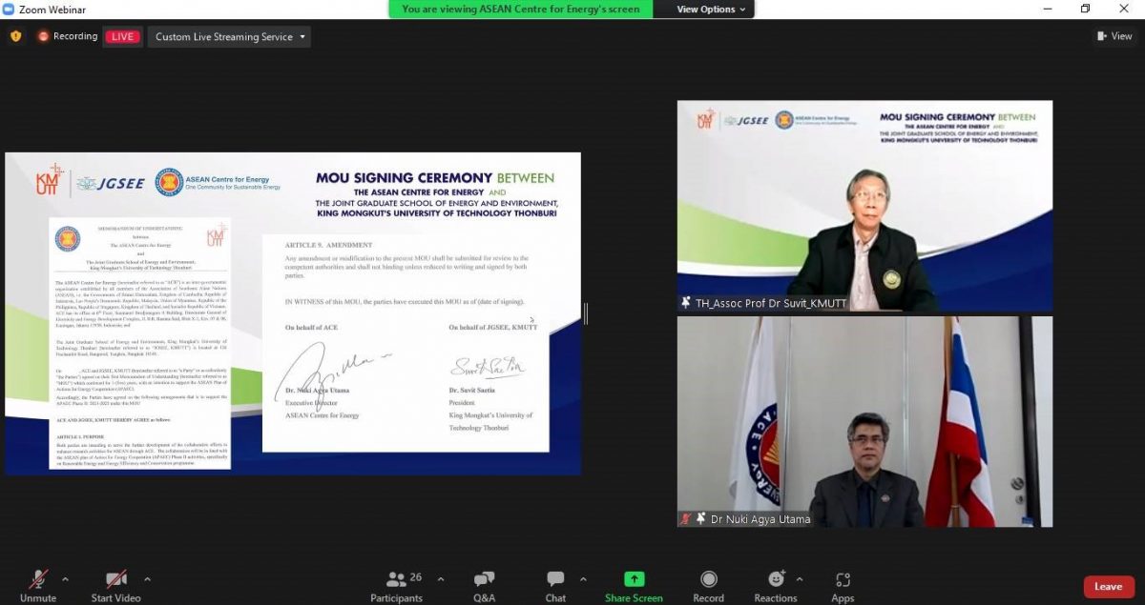Click "On behalf of JGSEE, KMUTT" text
This screenshot has height=605, width=1145.
493,328
